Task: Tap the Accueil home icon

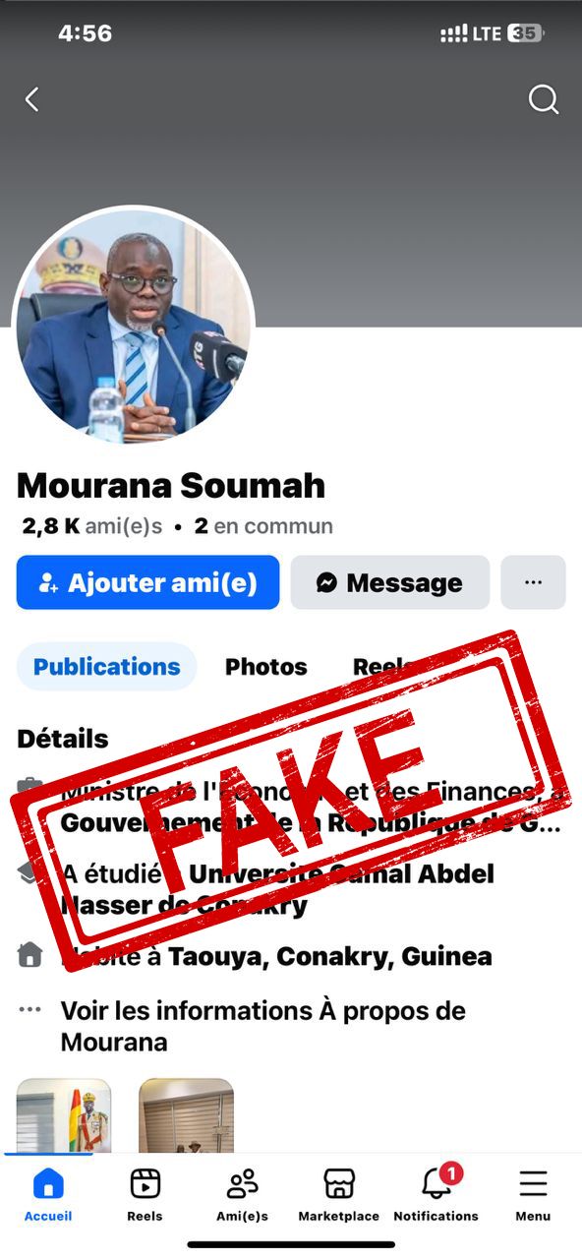Action: pos(48,1194)
